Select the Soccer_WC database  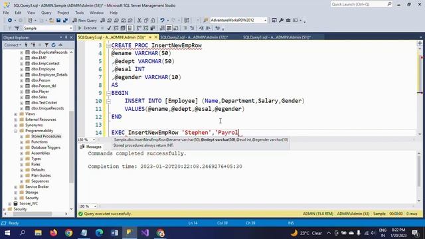pyautogui.click(x=29, y=204)
